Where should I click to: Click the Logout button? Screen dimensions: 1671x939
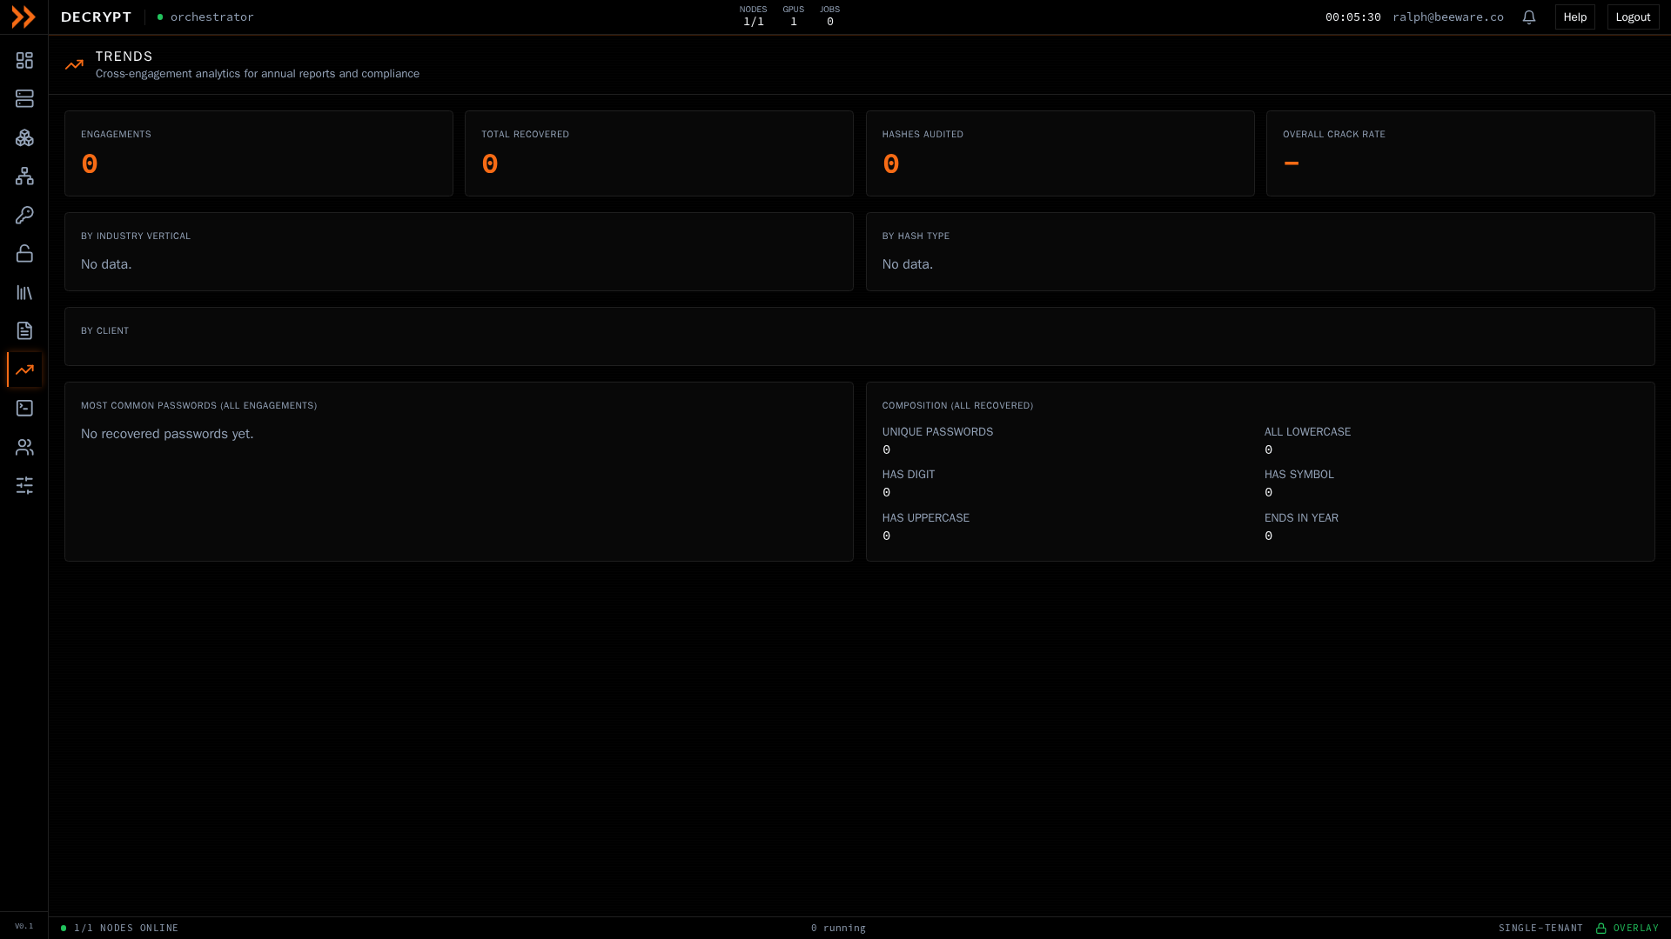coord(1633,17)
